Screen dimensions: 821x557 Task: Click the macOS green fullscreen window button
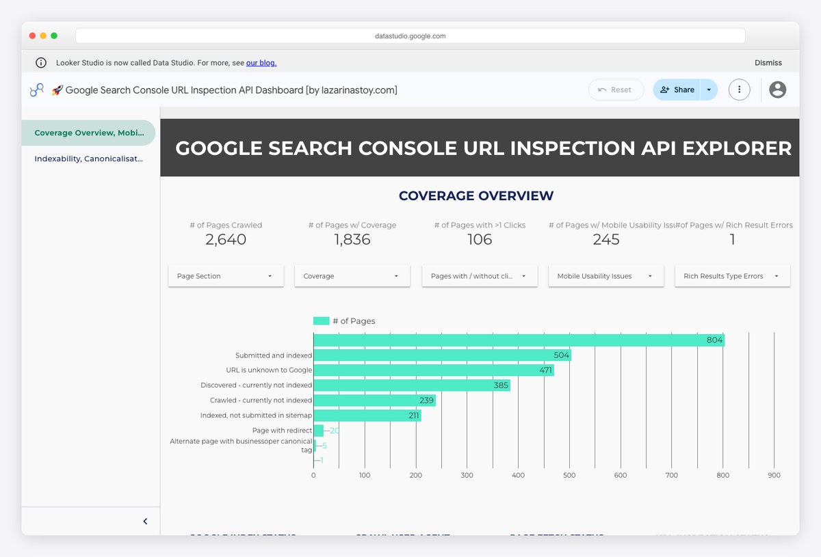54,36
